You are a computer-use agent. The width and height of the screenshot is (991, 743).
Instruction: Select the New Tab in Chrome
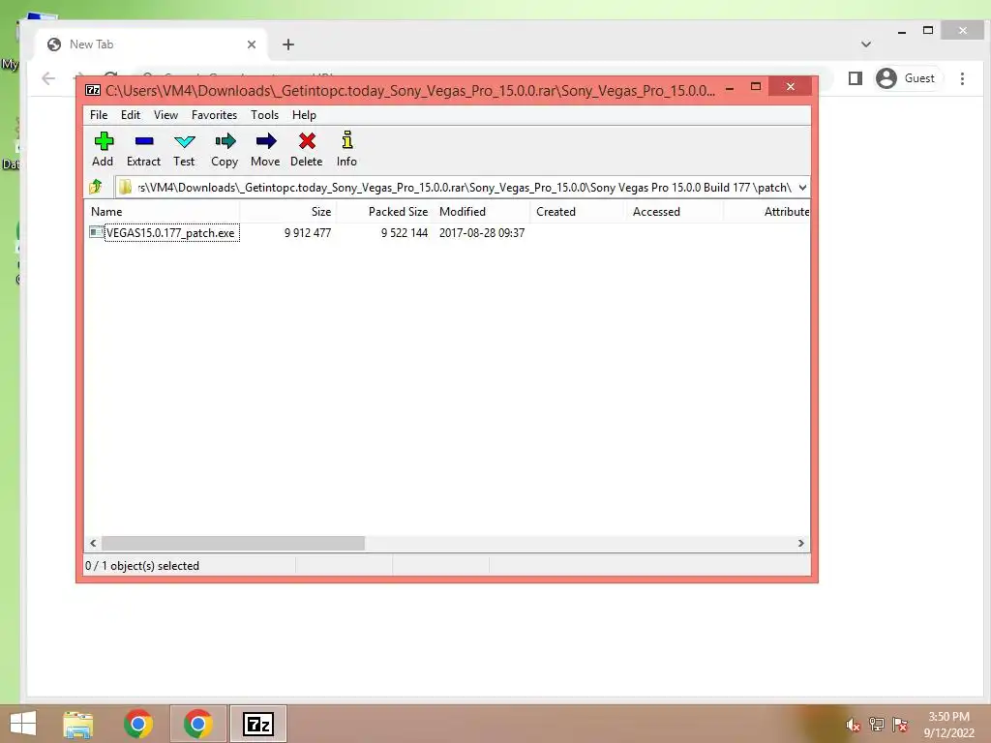coord(150,45)
